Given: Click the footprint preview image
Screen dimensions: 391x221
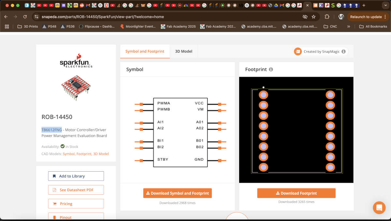Looking at the screenshot, I should pos(296,130).
